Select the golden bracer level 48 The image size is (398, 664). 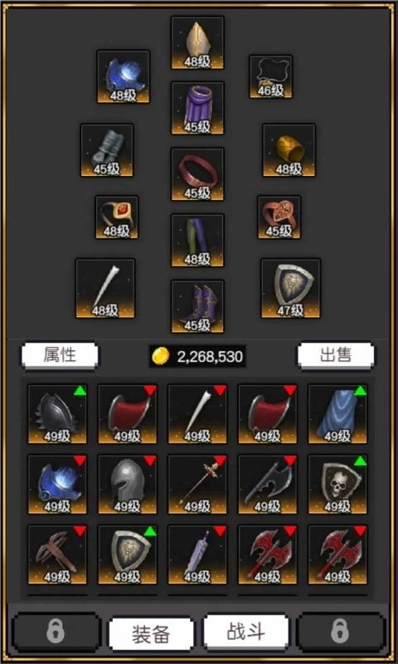coord(289,150)
